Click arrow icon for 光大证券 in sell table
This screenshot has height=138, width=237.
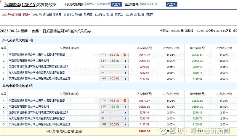click(x=126, y=119)
